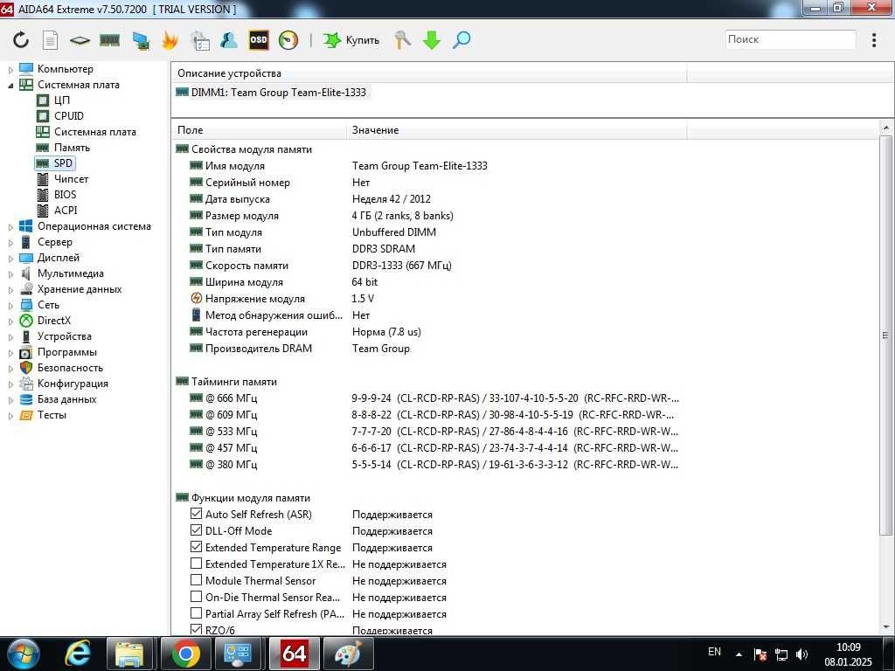Open Тесты section in sidebar

(x=52, y=415)
